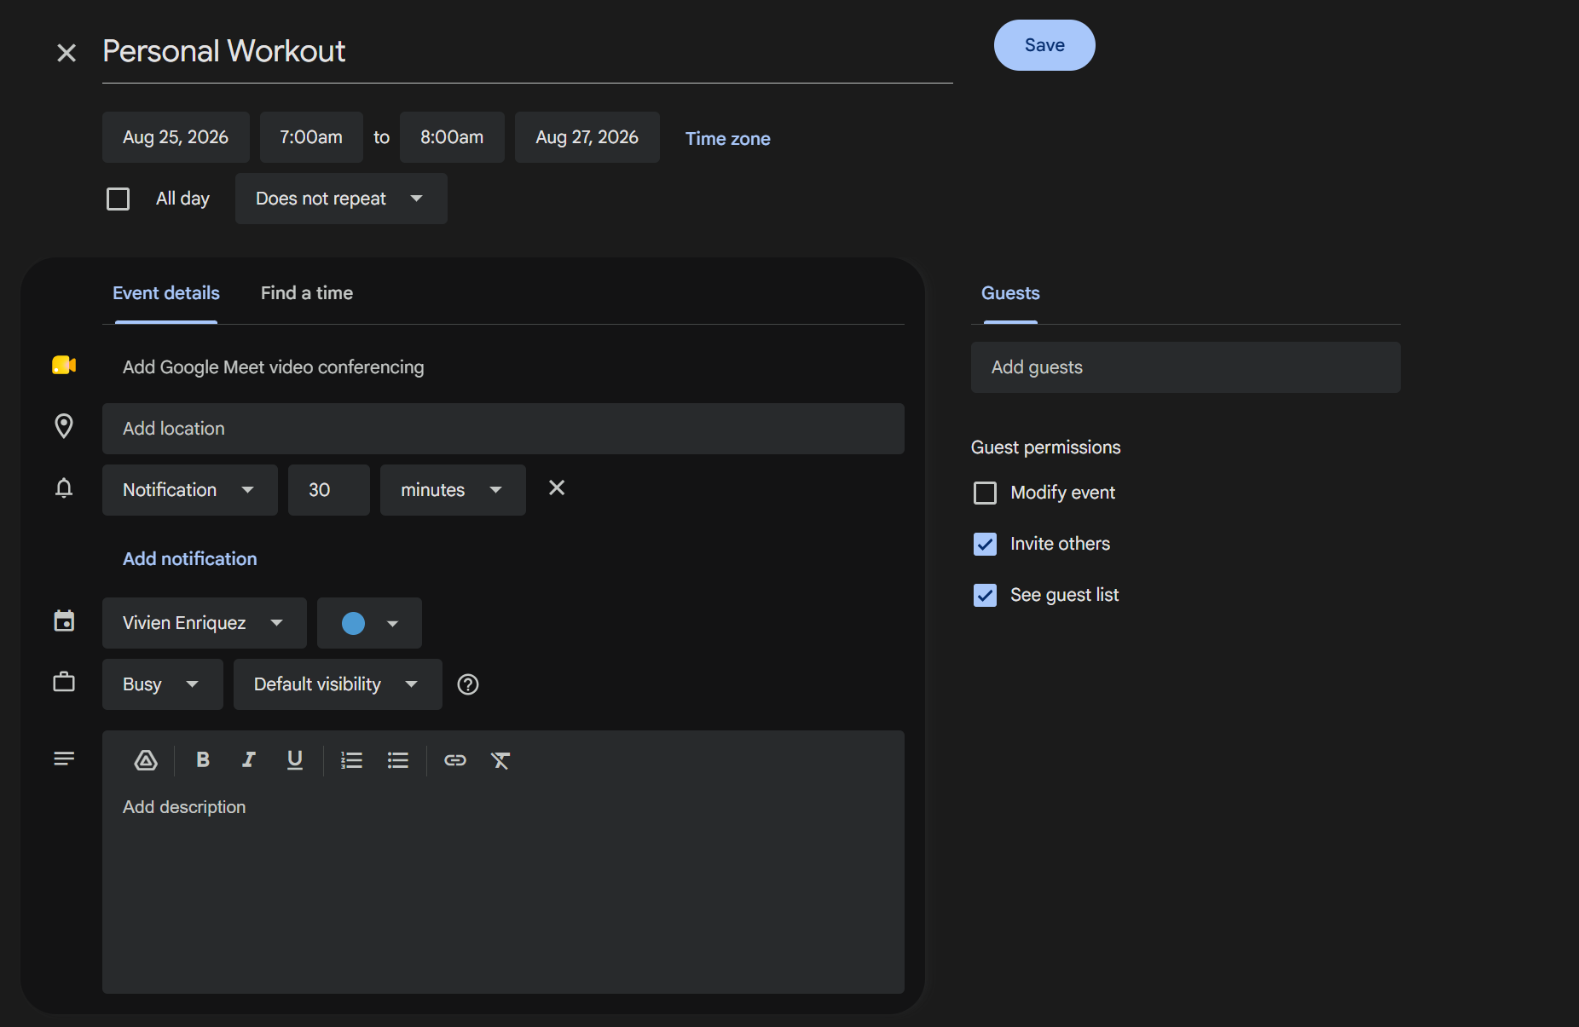Insert a link in the description
1579x1027 pixels.
click(455, 760)
